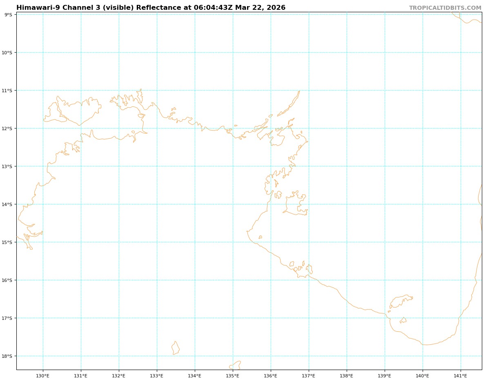The height and width of the screenshot is (379, 490).
Task: Select the 135°E longitude axis label
Action: [x=233, y=376]
